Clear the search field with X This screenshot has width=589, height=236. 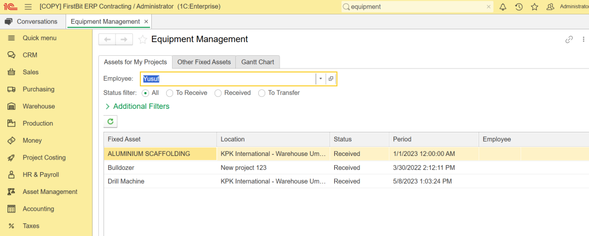(x=489, y=7)
